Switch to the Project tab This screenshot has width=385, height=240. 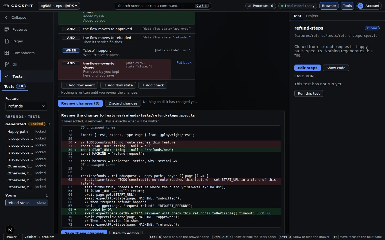312,16
